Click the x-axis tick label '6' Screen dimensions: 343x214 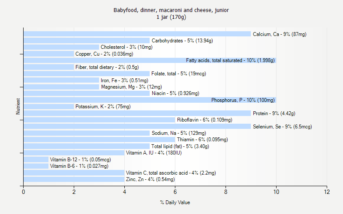pos(175,192)
